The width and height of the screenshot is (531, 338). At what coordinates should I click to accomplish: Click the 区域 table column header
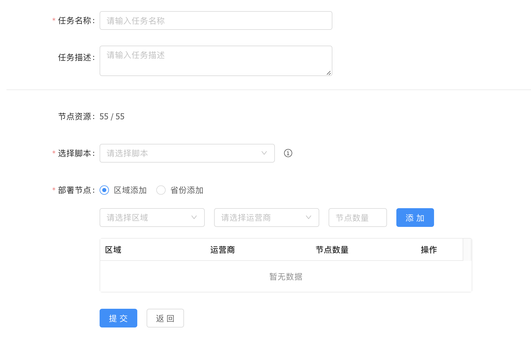point(113,250)
